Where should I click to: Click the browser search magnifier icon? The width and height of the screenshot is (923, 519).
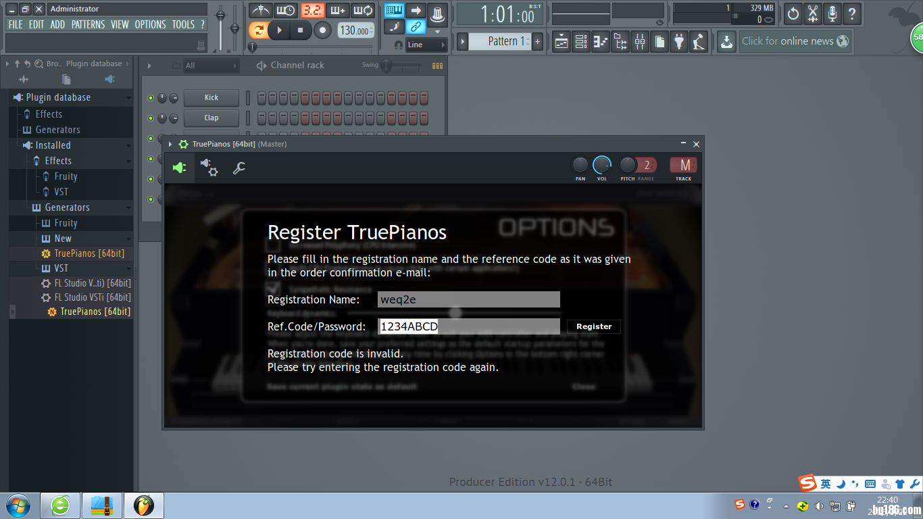(x=39, y=64)
